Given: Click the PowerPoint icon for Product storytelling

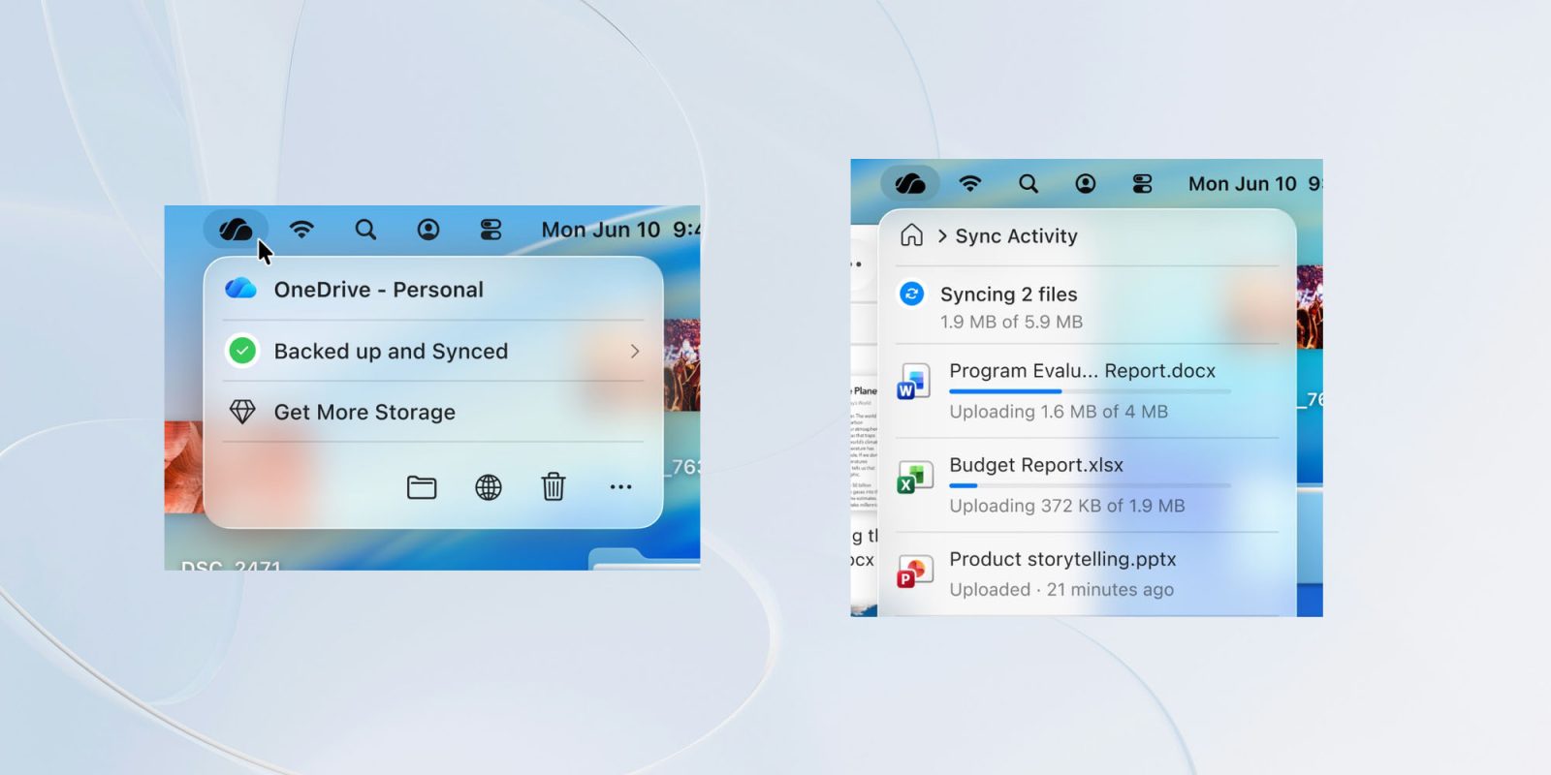Looking at the screenshot, I should [x=913, y=572].
